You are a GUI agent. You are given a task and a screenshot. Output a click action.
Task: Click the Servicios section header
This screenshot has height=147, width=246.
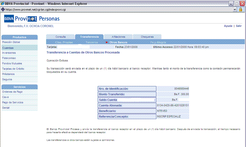tap(20, 87)
